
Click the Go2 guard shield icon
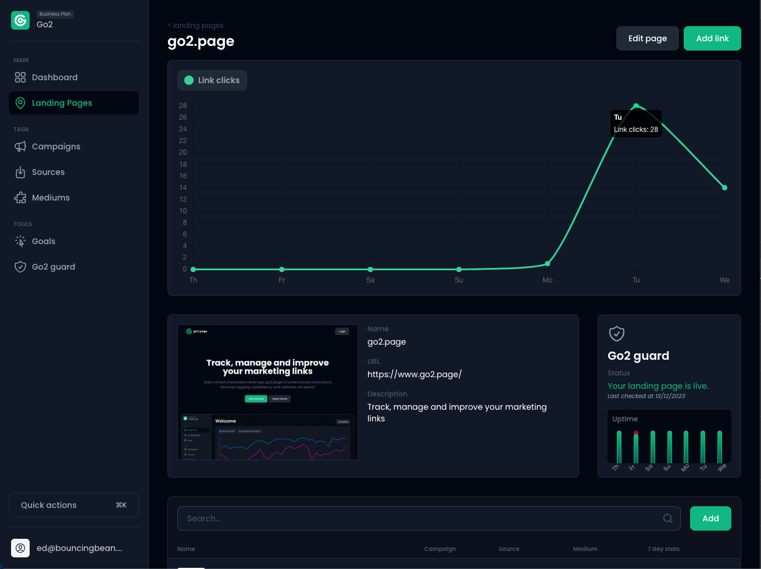(x=616, y=334)
